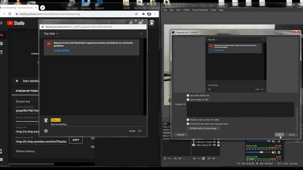Click the Studio page horizontal scrollbar

[31, 164]
